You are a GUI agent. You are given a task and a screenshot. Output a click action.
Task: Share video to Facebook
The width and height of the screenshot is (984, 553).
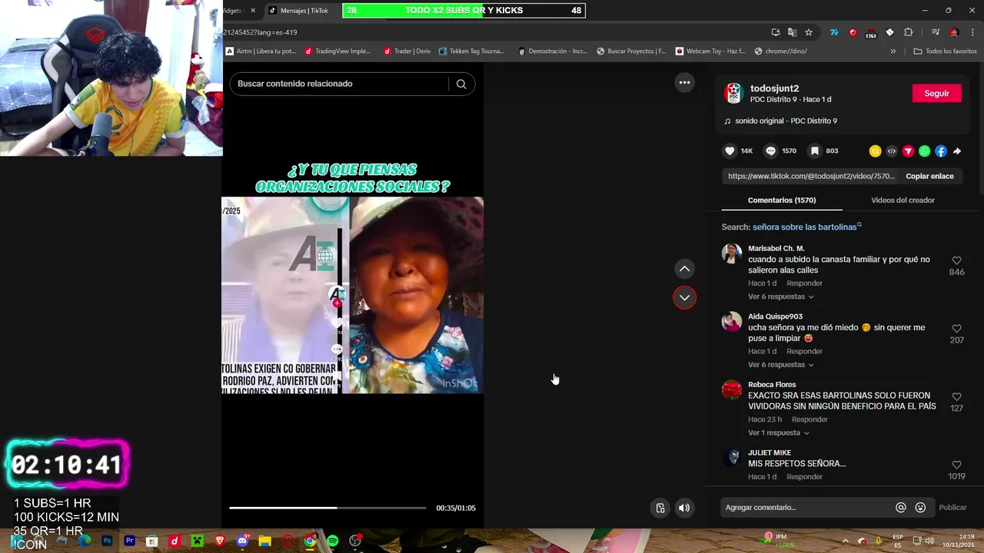(941, 151)
